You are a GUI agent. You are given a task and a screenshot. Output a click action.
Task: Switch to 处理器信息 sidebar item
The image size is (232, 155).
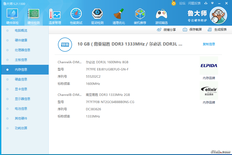[23, 50]
